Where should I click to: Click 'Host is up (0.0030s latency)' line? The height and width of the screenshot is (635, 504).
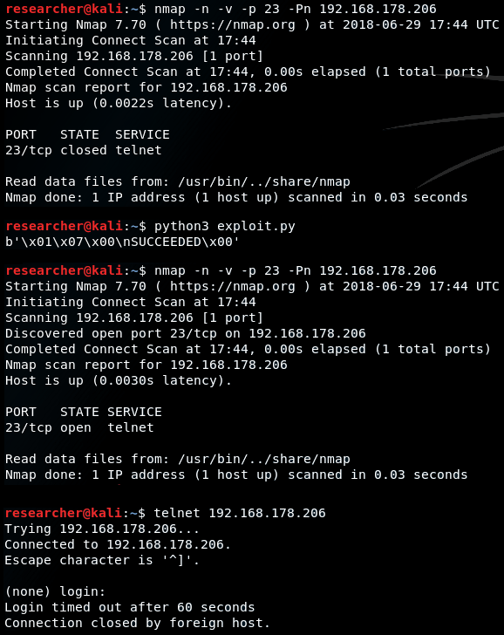119,380
